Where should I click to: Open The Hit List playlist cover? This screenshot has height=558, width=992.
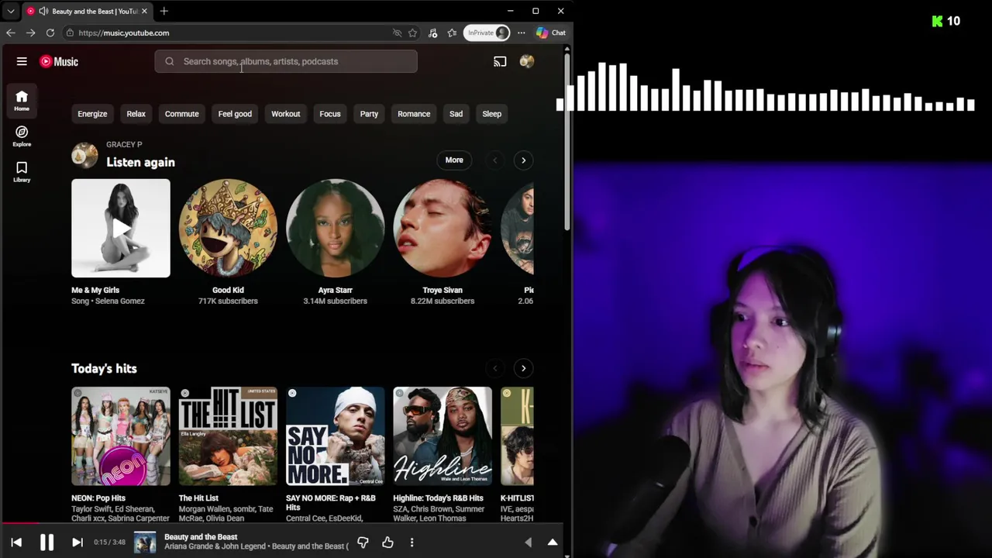(x=228, y=436)
